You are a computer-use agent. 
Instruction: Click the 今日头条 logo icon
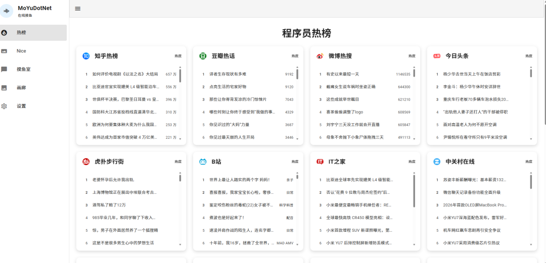437,56
